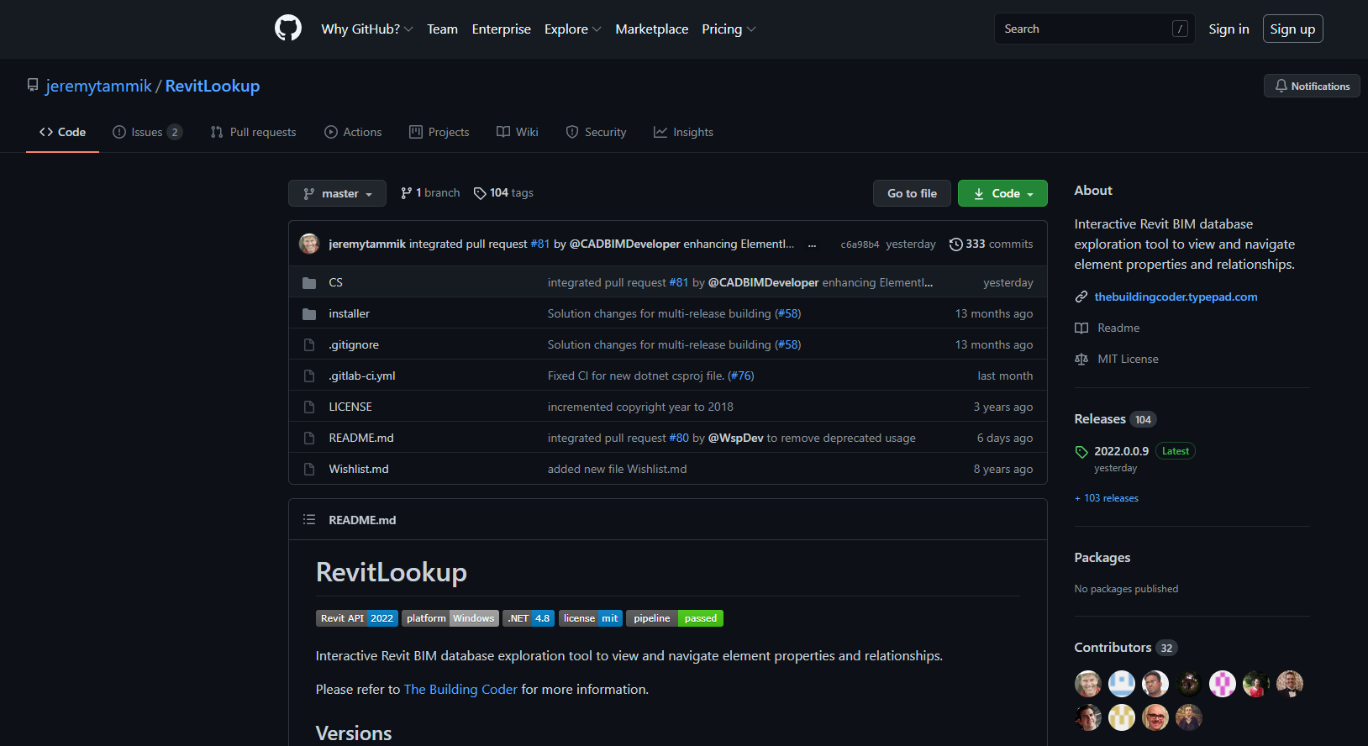1368x746 pixels.
Task: Open the Insights tab
Action: 683,132
